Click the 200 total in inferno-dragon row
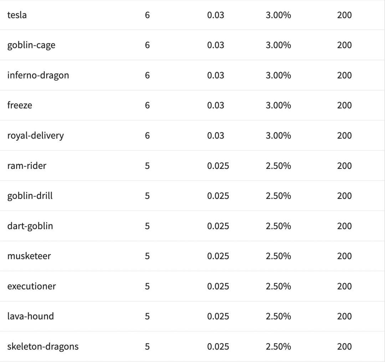385x362 pixels. [344, 75]
